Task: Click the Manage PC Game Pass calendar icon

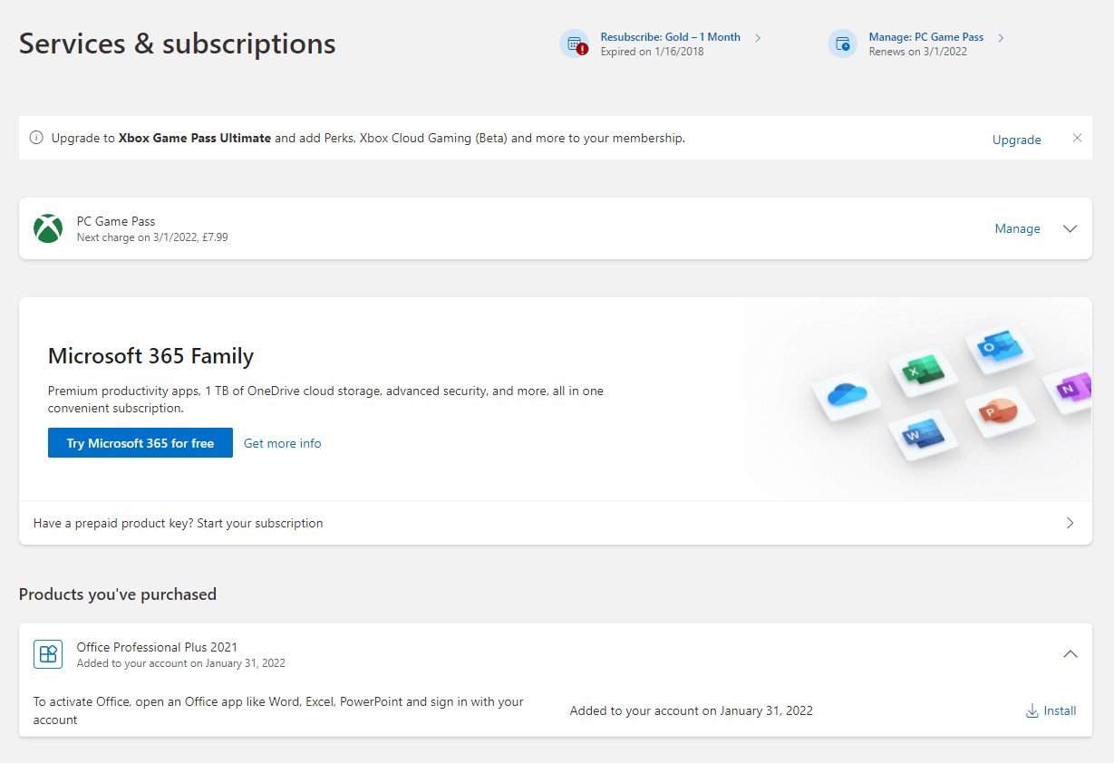Action: [842, 43]
